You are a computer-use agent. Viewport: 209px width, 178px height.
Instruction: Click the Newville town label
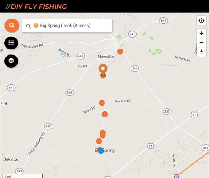tap(106, 57)
